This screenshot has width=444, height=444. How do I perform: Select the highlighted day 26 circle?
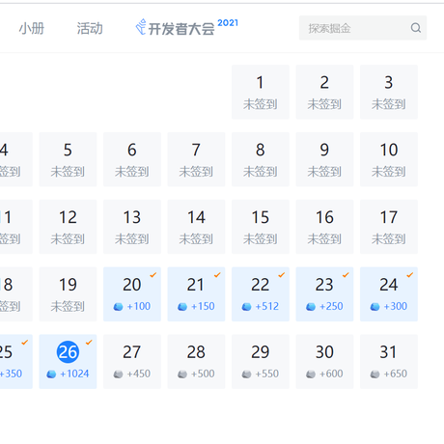pyautogui.click(x=68, y=352)
